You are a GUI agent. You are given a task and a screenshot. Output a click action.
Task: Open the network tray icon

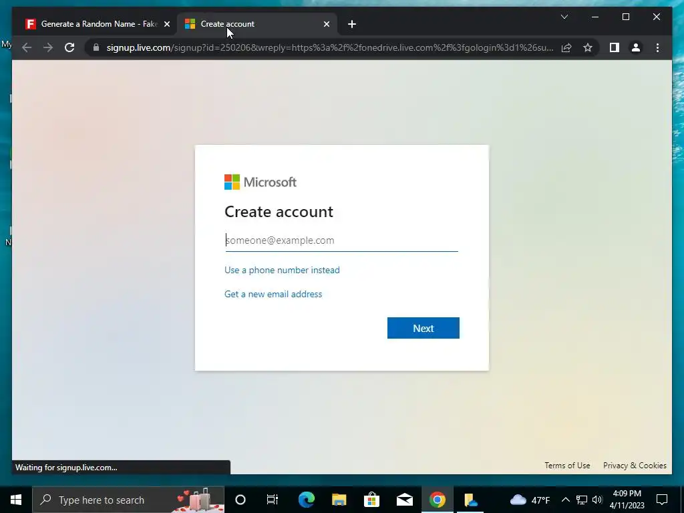coord(582,500)
